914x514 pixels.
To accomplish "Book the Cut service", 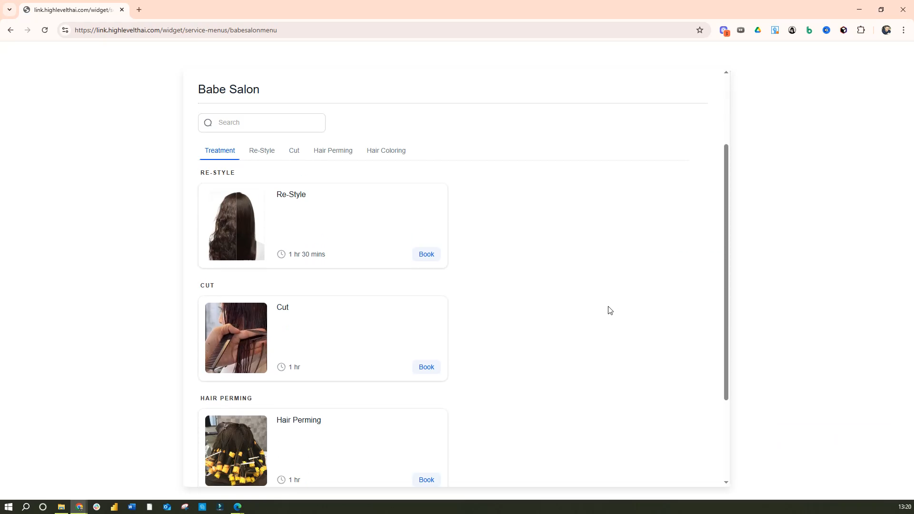I will tap(426, 367).
